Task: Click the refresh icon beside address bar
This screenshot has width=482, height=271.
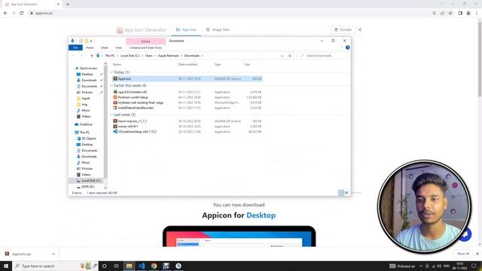Action: coord(289,56)
